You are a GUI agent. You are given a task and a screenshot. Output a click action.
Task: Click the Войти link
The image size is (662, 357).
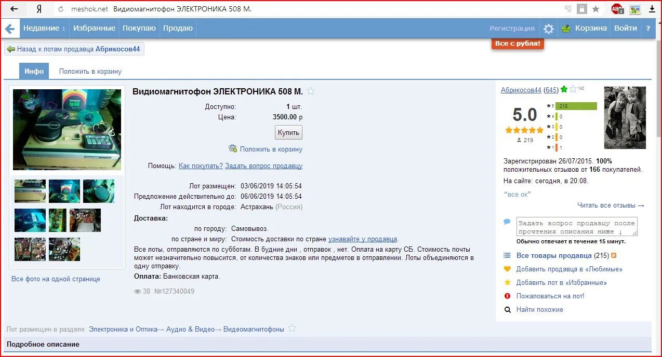(x=626, y=29)
